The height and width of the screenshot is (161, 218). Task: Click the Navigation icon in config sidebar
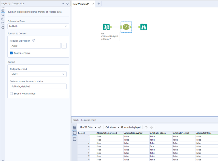(3, 19)
